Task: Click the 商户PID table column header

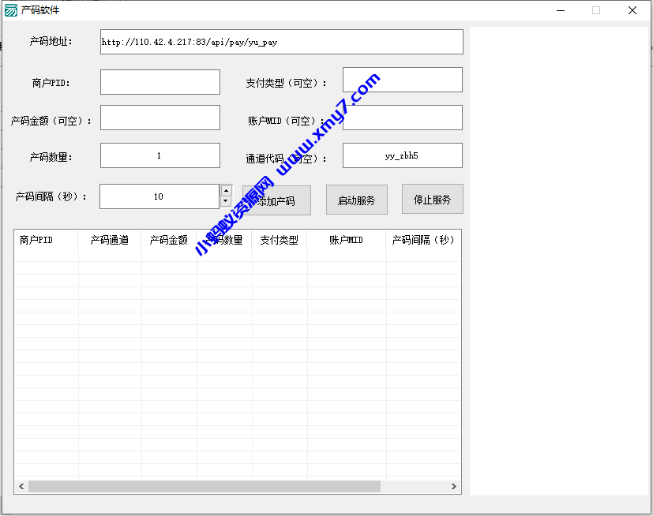Action: [45, 240]
